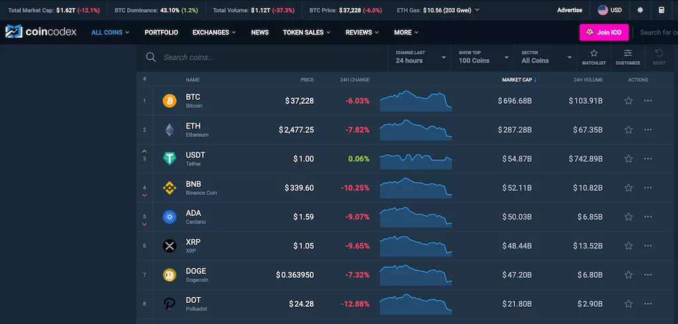Open more actions for BNB row
The height and width of the screenshot is (324, 678).
pos(648,188)
